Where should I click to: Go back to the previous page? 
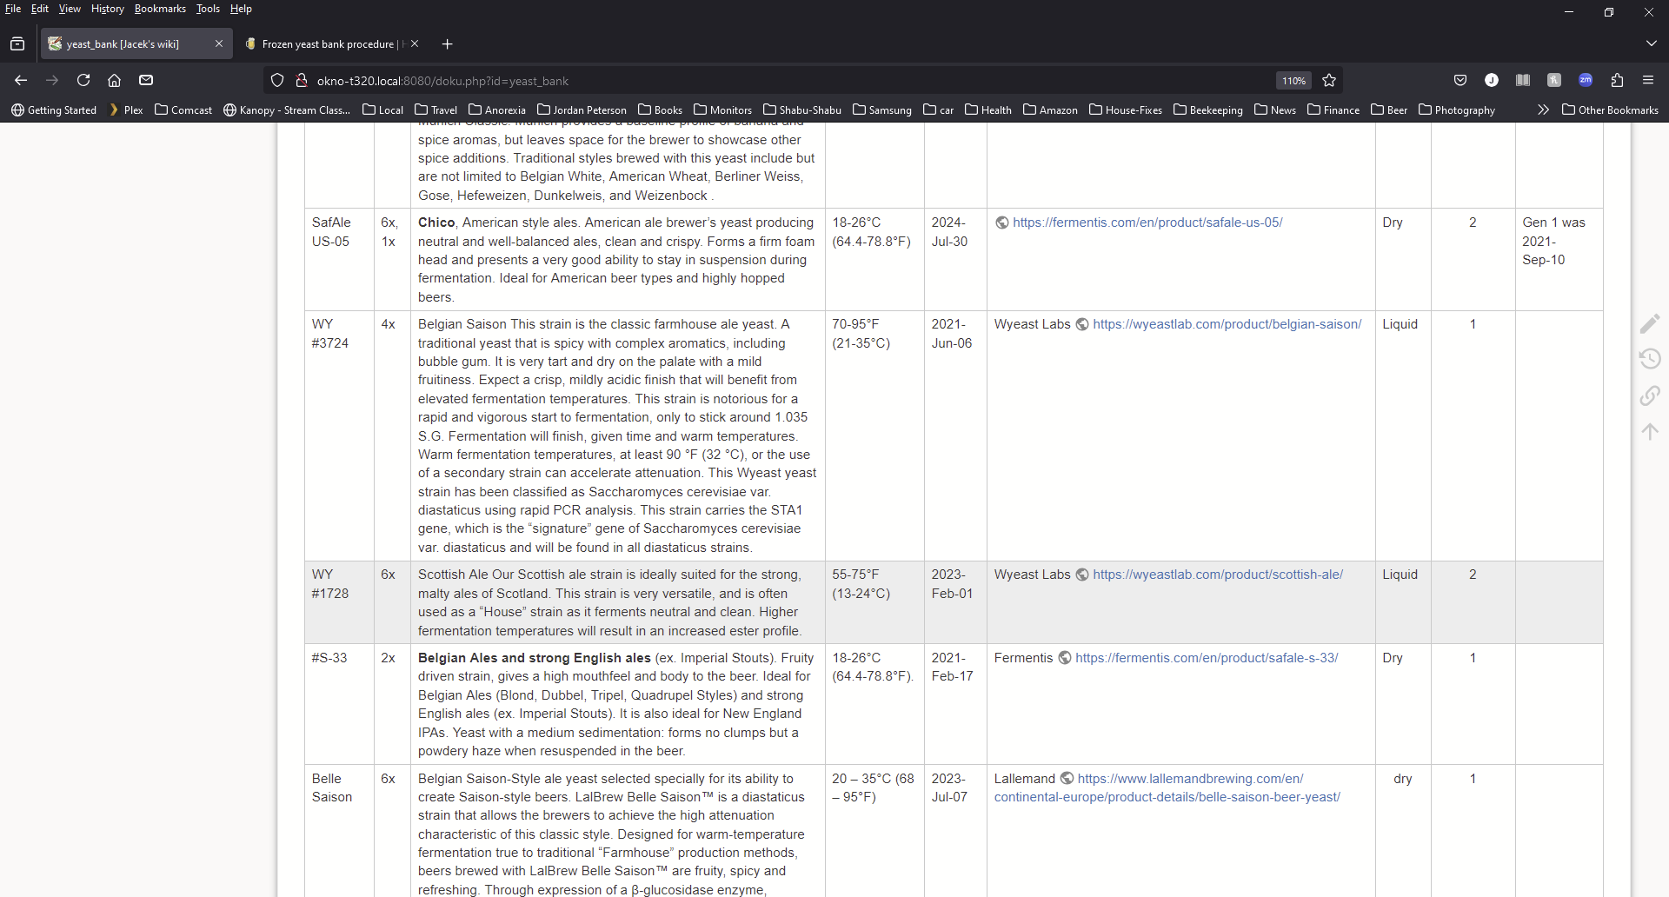pyautogui.click(x=21, y=80)
